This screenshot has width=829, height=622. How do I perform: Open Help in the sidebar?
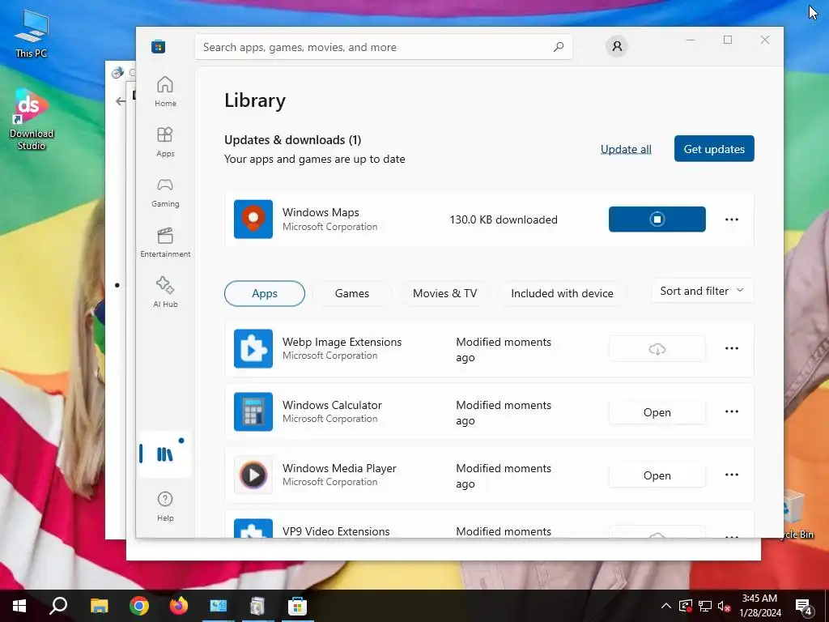tap(165, 506)
